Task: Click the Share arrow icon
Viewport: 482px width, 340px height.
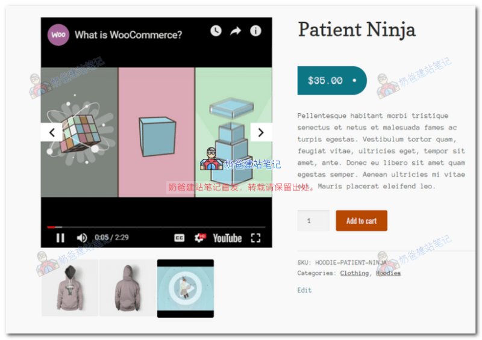Action: tap(236, 31)
